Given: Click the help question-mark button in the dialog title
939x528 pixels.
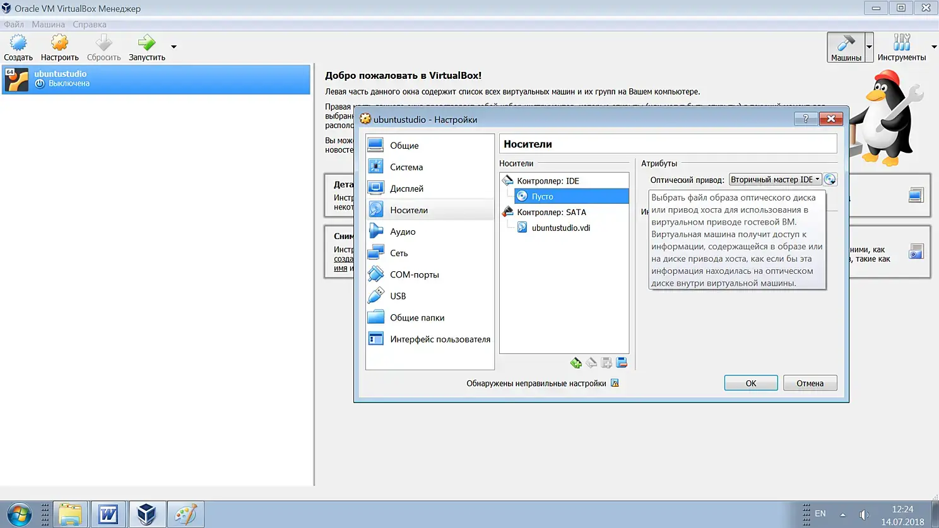Looking at the screenshot, I should (806, 119).
